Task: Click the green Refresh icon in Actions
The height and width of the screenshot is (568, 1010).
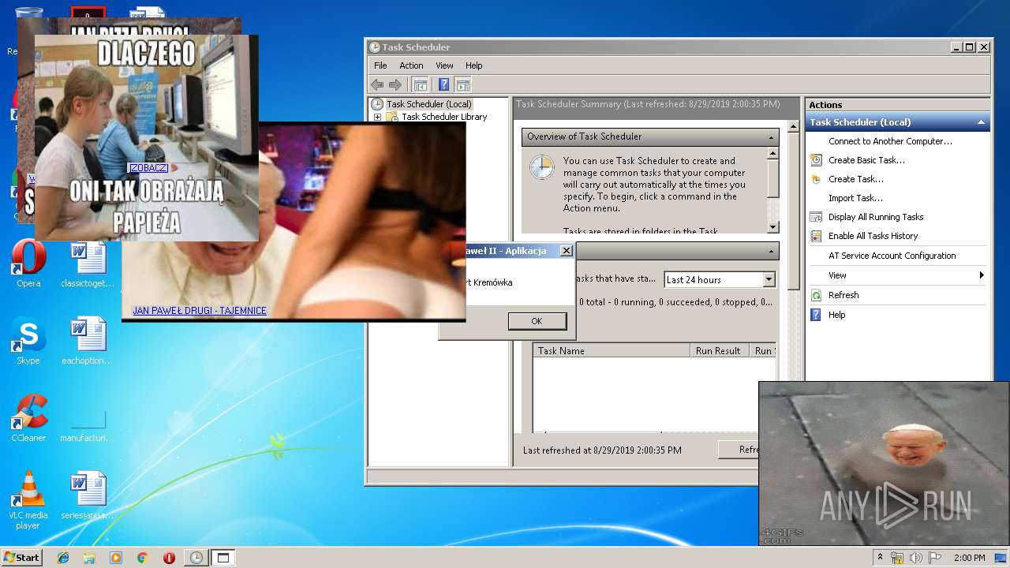Action: click(816, 295)
